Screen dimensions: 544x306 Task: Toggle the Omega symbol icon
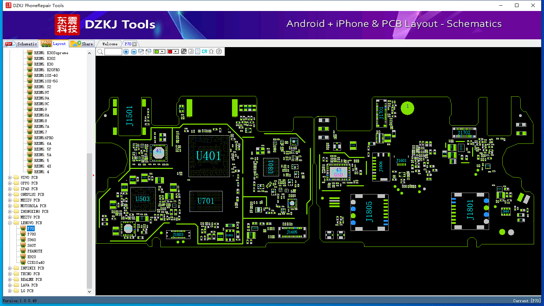pos(211,52)
